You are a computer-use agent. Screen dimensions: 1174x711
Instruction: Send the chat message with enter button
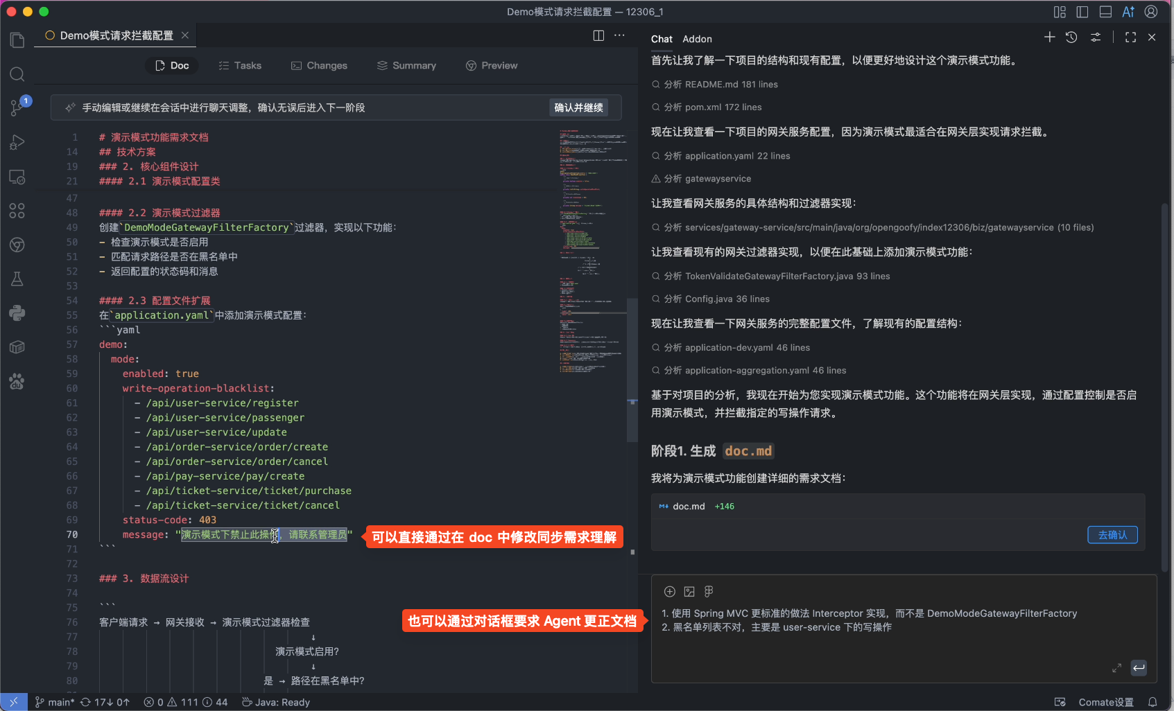[x=1139, y=668]
